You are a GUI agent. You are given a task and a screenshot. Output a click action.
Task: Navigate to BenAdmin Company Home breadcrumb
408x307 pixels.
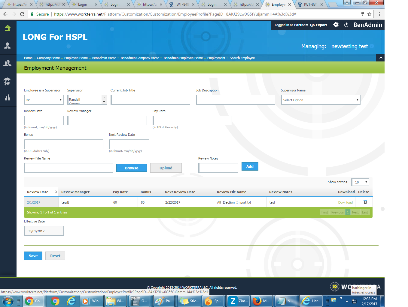click(x=140, y=58)
